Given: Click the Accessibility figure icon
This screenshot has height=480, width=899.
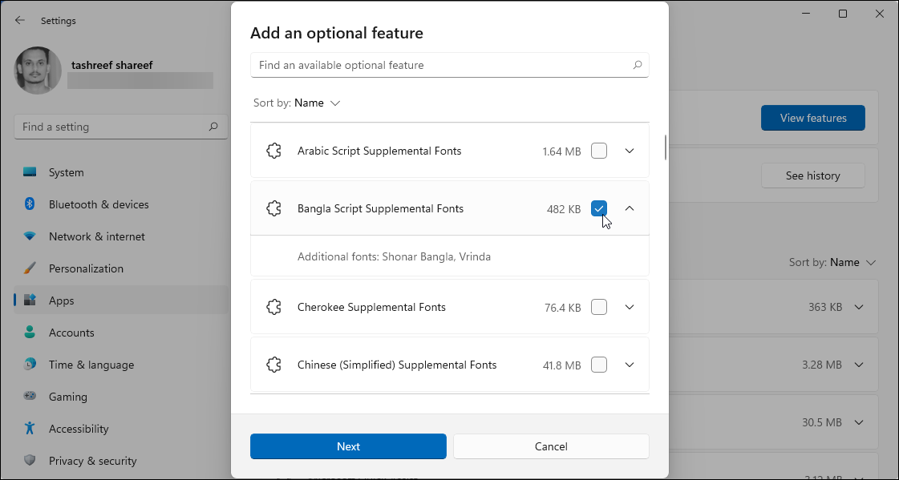Looking at the screenshot, I should (30, 429).
